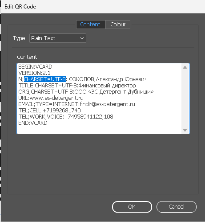
Task: Open the Type dropdown showing Plain Text
Action: click(x=58, y=38)
